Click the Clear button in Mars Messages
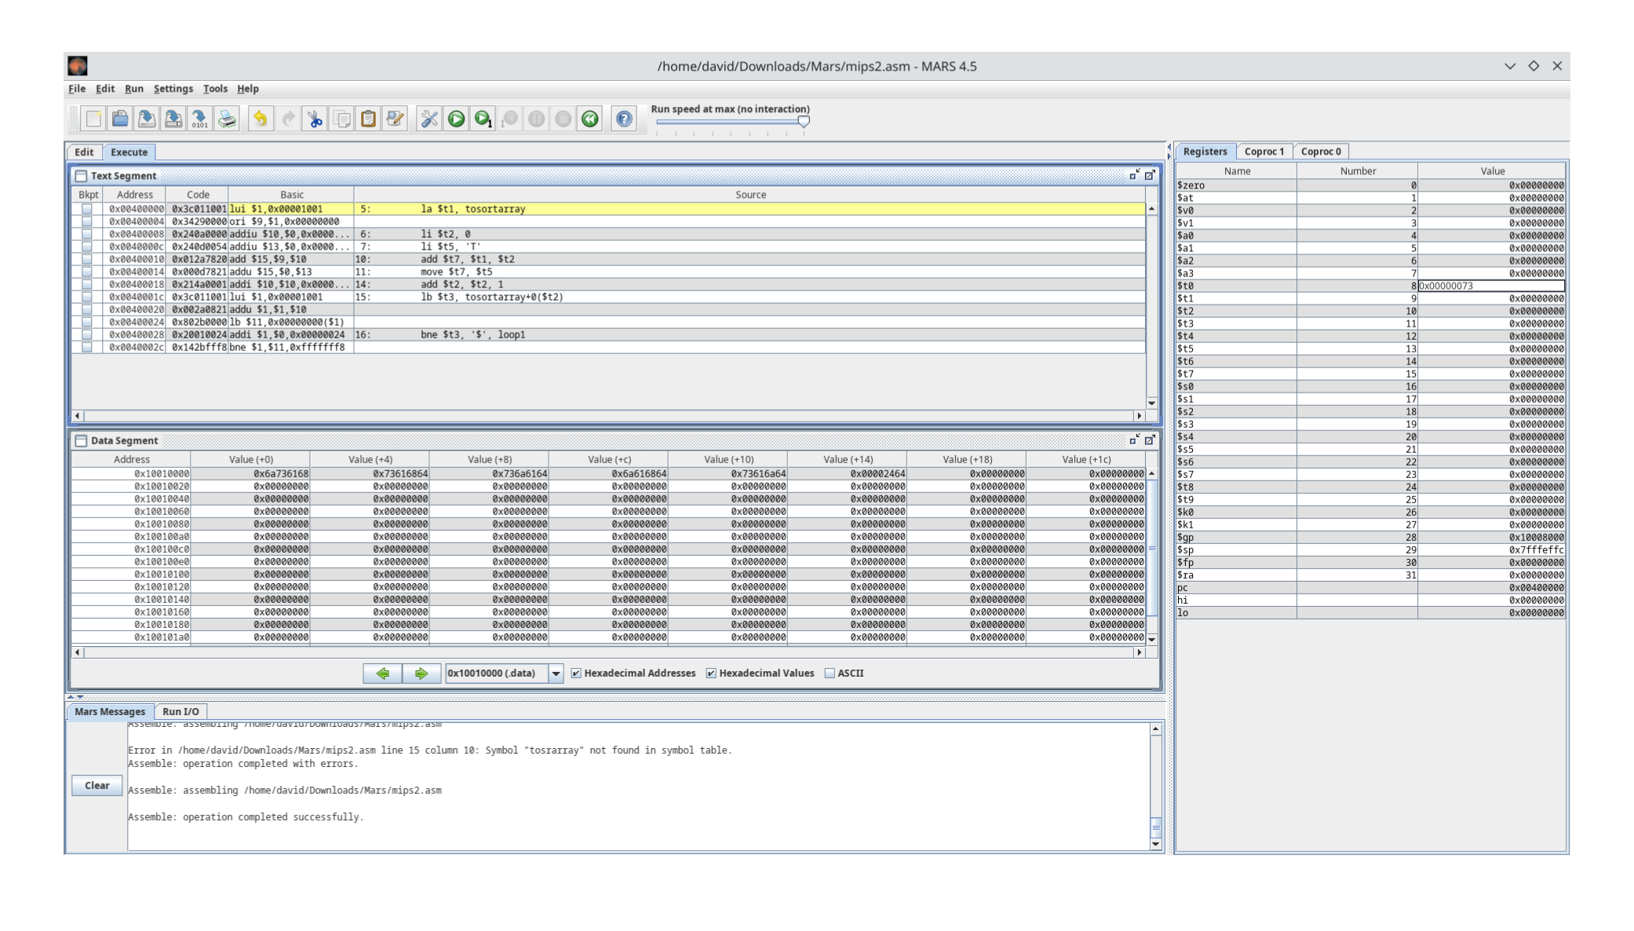 97,785
